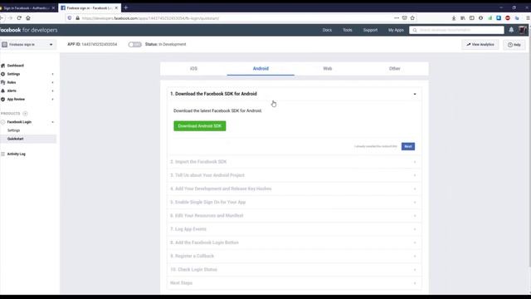Viewport: 531px width, 299px height.
Task: Click the plus icon beside PRODUCTS
Action: (x=25, y=114)
